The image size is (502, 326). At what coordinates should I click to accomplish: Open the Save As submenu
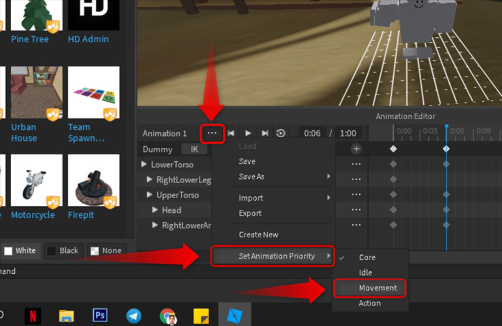[251, 176]
